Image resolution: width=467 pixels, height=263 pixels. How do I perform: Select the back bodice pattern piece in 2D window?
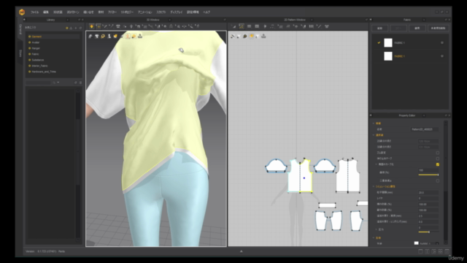348,176
